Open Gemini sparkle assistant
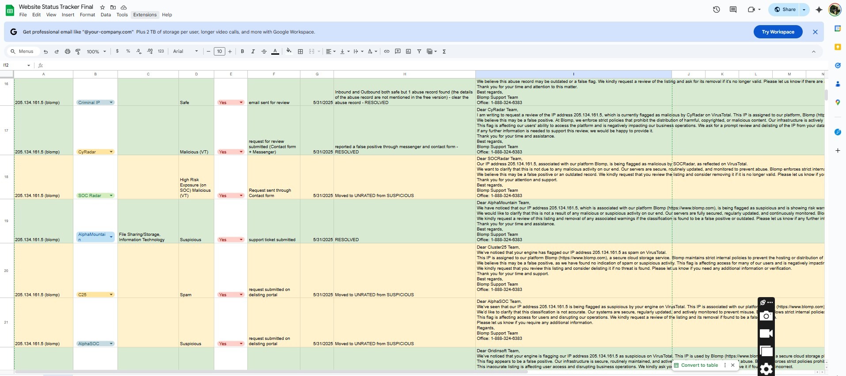 819,9
